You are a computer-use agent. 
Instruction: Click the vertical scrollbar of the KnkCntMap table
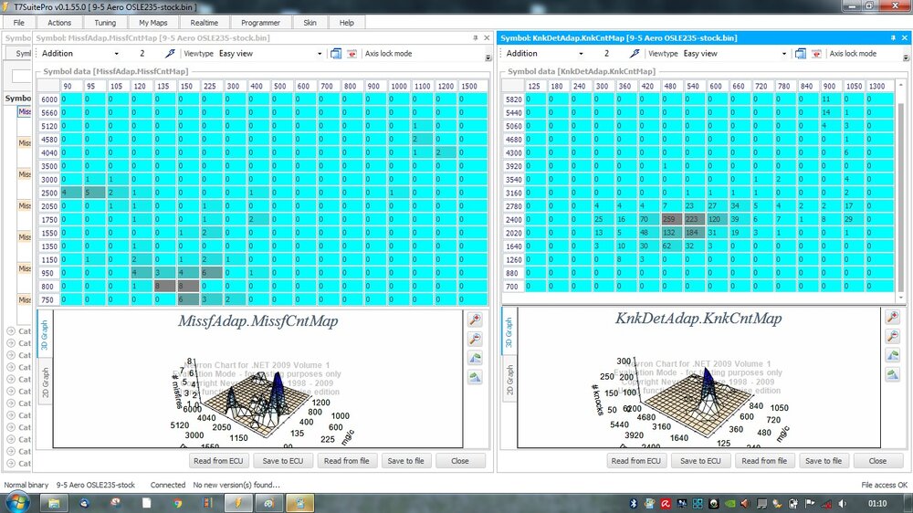point(901,191)
